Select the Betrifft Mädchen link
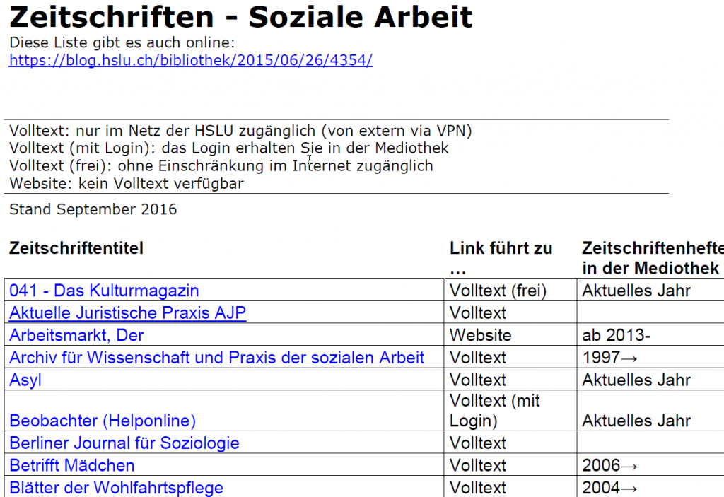Screen dimensions: 724x497 (71, 465)
